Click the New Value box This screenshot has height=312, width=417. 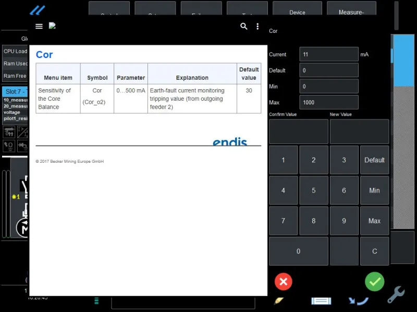(x=359, y=131)
